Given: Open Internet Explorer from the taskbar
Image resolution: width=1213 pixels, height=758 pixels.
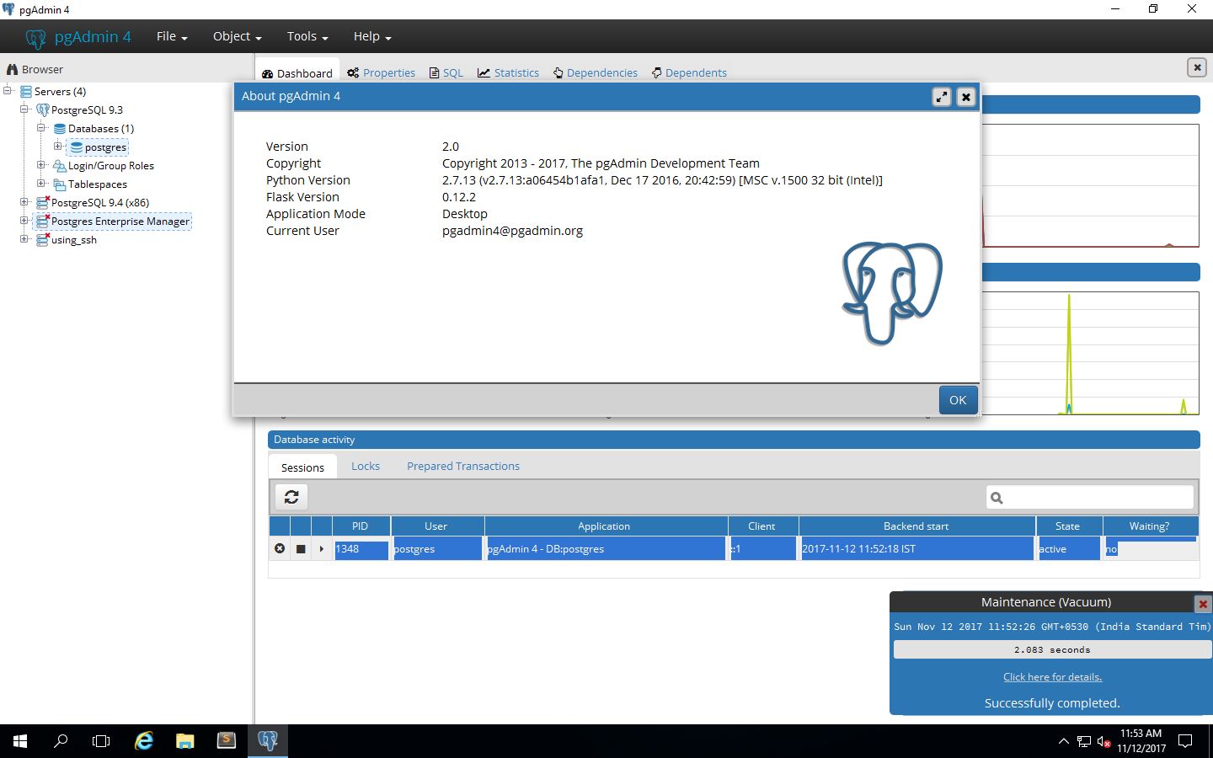Looking at the screenshot, I should [144, 741].
